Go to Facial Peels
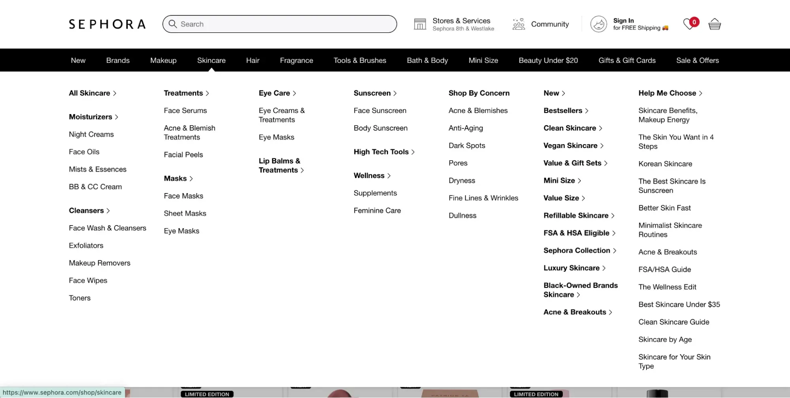 point(183,155)
